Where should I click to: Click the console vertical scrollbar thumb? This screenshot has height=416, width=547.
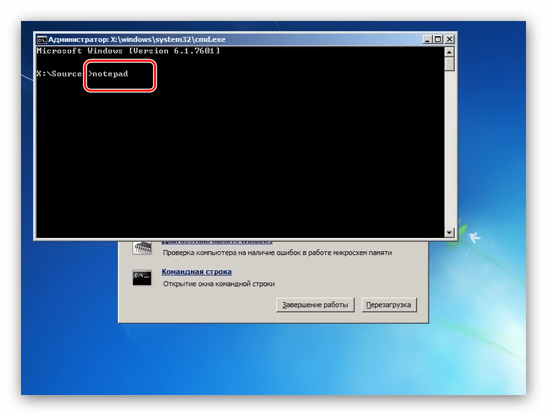pos(450,64)
